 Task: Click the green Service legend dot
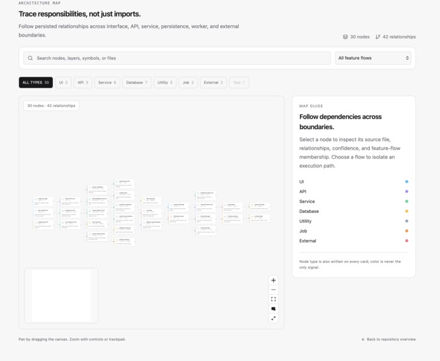[x=407, y=202]
